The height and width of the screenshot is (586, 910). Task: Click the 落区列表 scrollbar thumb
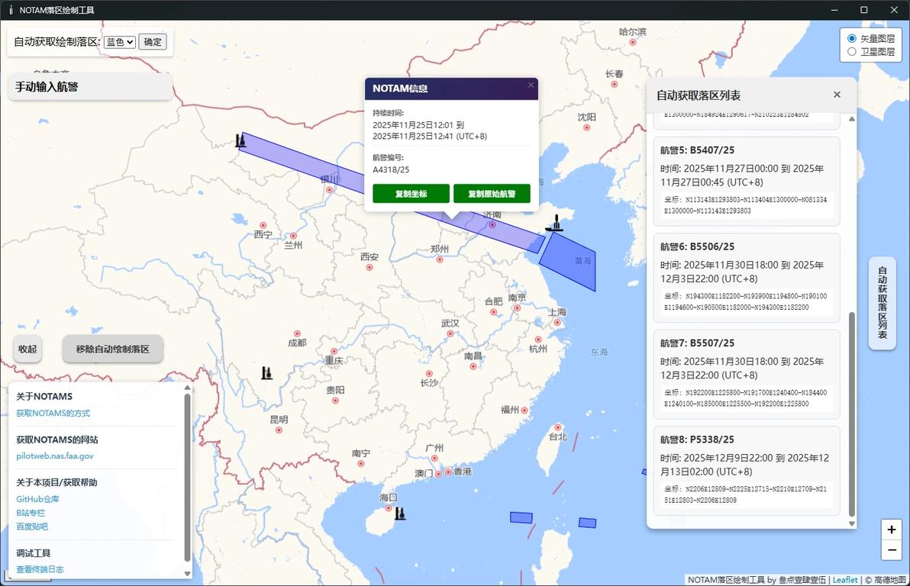[x=851, y=414]
